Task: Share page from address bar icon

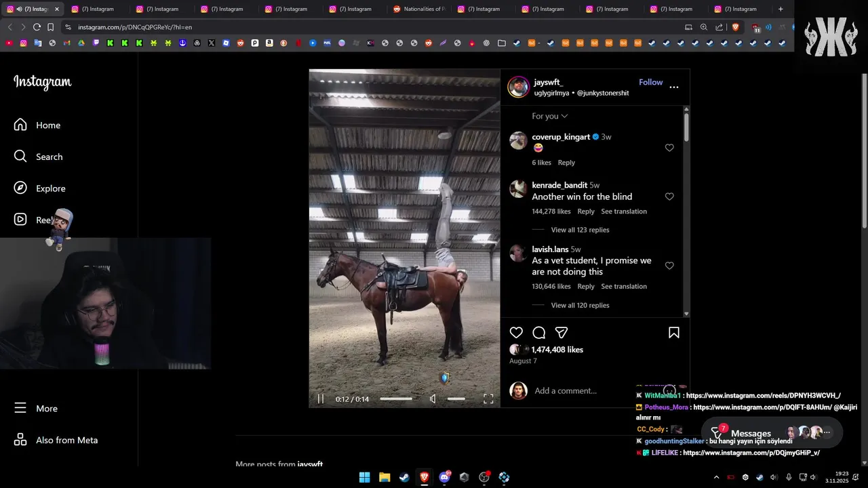Action: pyautogui.click(x=719, y=27)
